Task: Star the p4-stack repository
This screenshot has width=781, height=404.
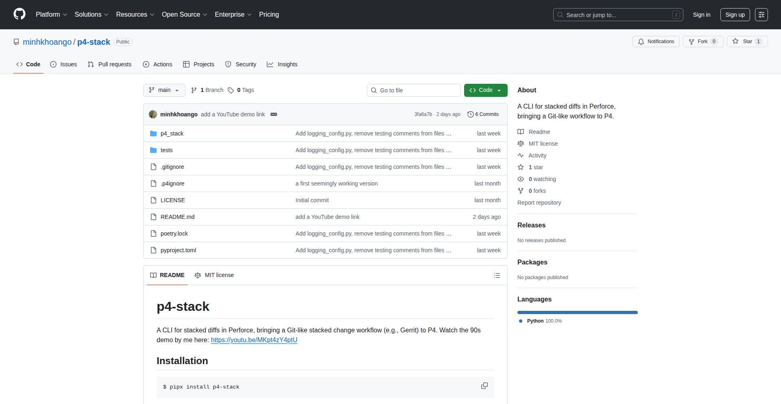Action: (x=748, y=41)
